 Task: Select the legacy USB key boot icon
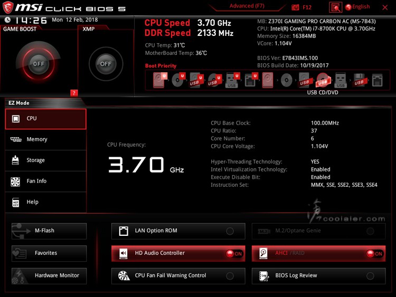(341, 80)
